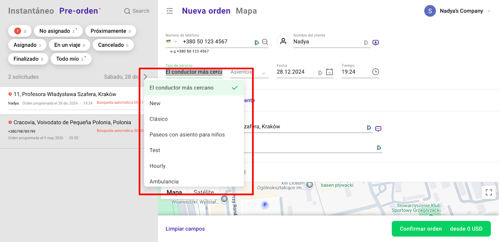Choose the Ambulancia service type
This screenshot has width=499, height=242.
click(194, 181)
